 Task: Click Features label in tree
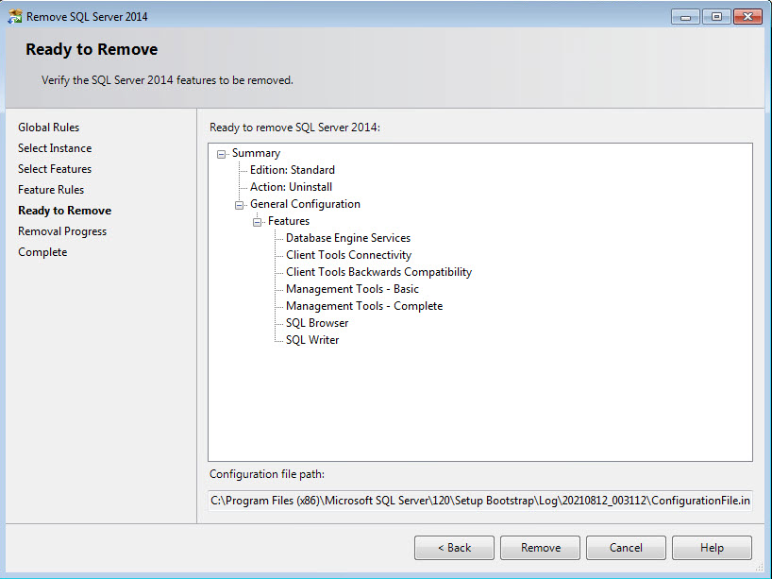289,221
